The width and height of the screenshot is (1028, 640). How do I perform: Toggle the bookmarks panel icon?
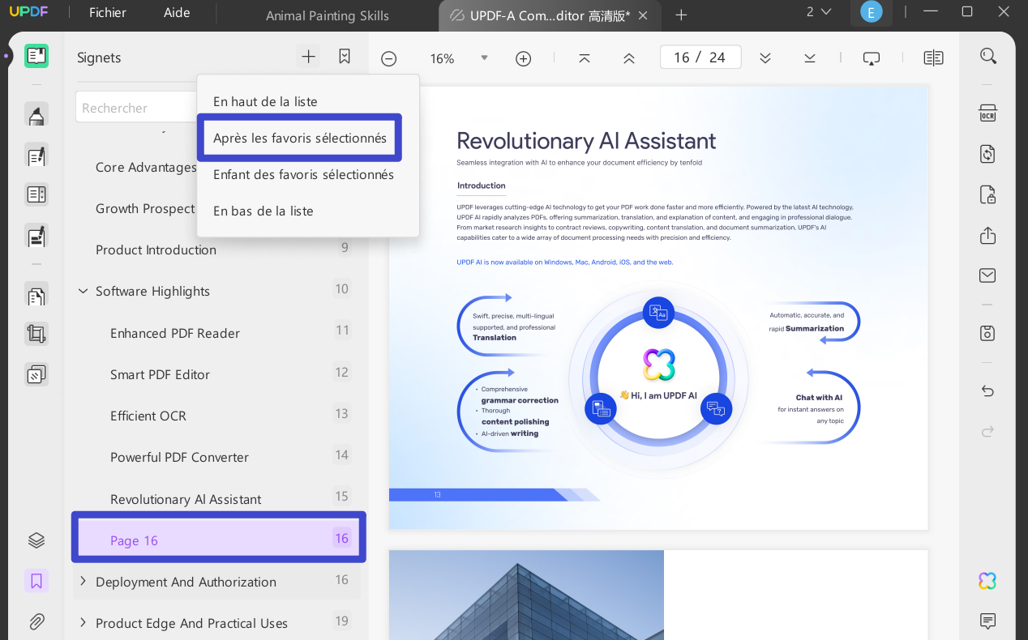pos(36,581)
